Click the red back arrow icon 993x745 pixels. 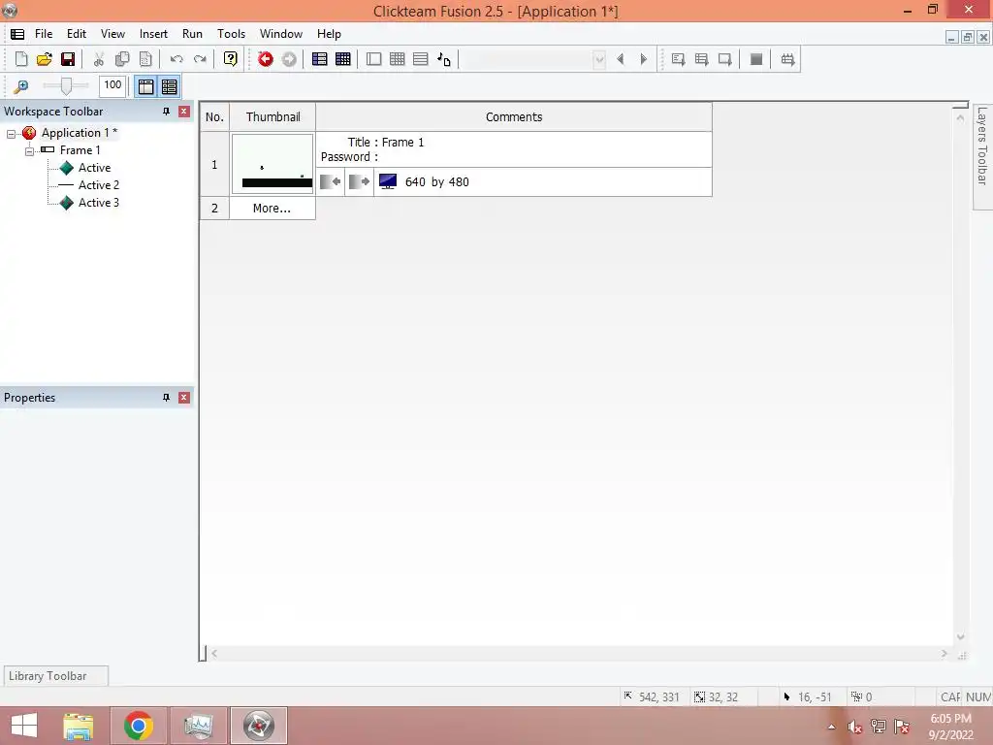pyautogui.click(x=266, y=59)
